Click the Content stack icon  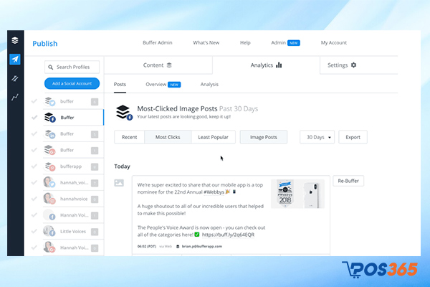click(x=169, y=65)
